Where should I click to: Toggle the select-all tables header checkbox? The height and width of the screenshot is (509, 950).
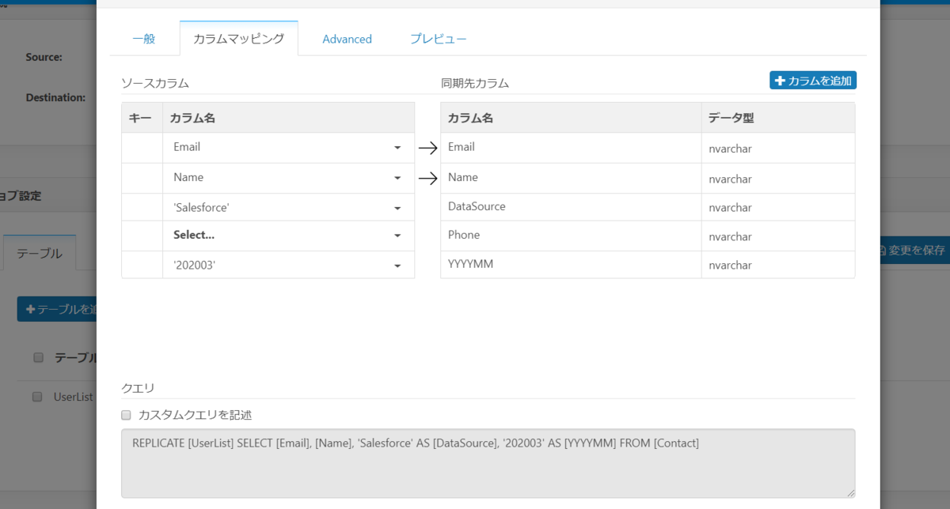(38, 357)
